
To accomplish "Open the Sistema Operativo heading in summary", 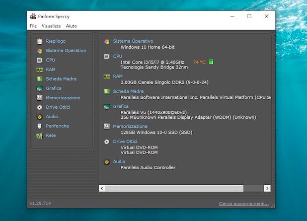I will click(x=133, y=41).
